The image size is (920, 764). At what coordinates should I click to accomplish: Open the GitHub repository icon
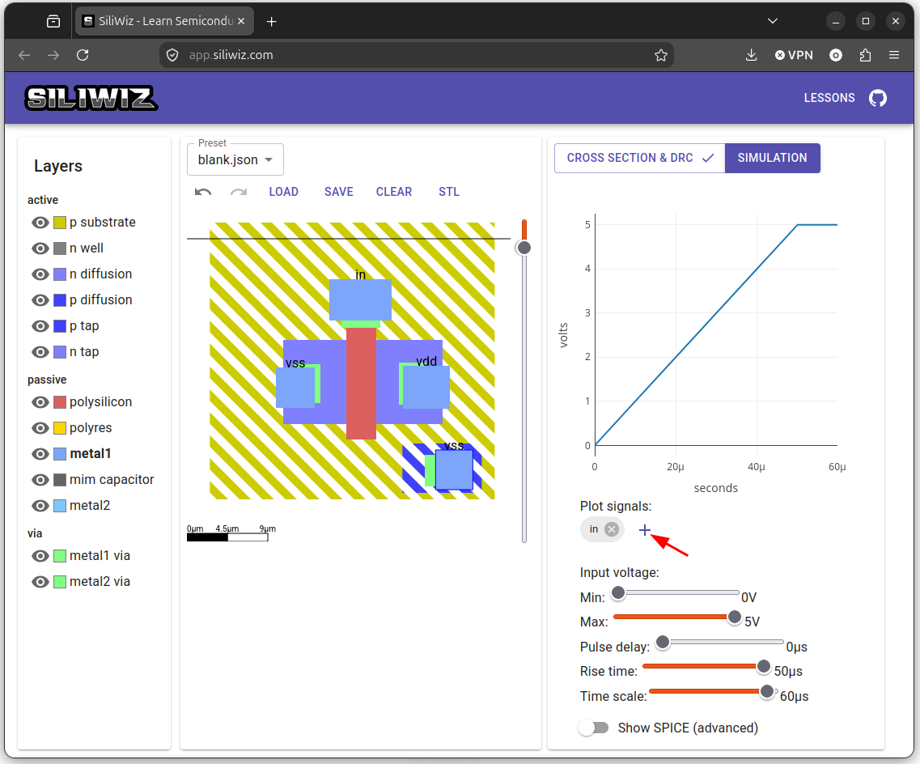[x=878, y=98]
